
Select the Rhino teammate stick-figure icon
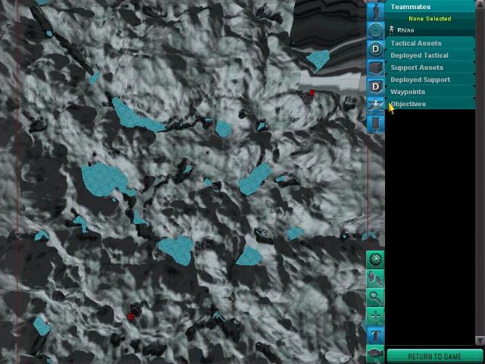pyautogui.click(x=392, y=30)
